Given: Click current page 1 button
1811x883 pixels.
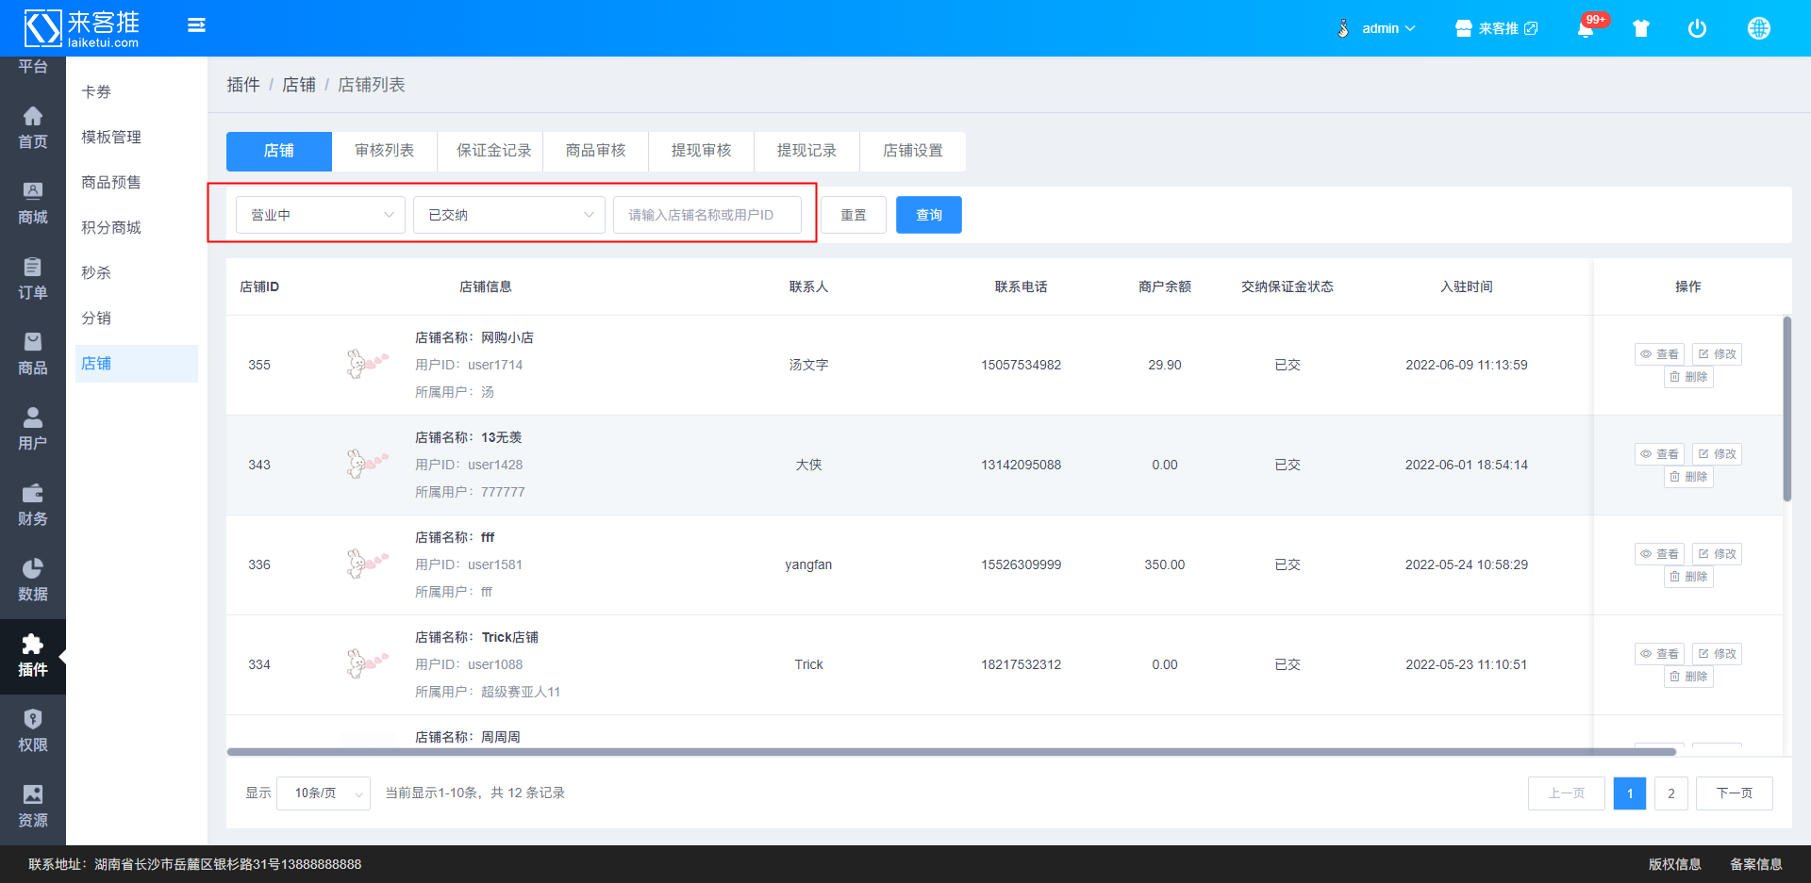Looking at the screenshot, I should pos(1630,793).
